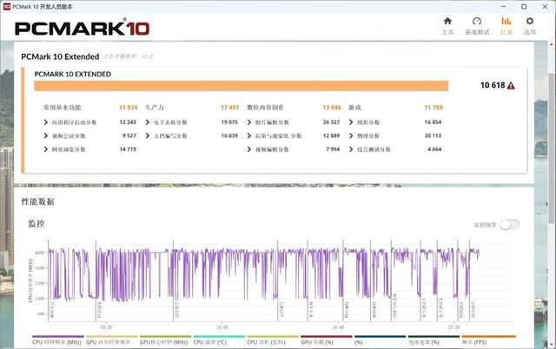Click the 10:00 time label on chart axis
Screen dimensions: 556x349
click(x=222, y=327)
